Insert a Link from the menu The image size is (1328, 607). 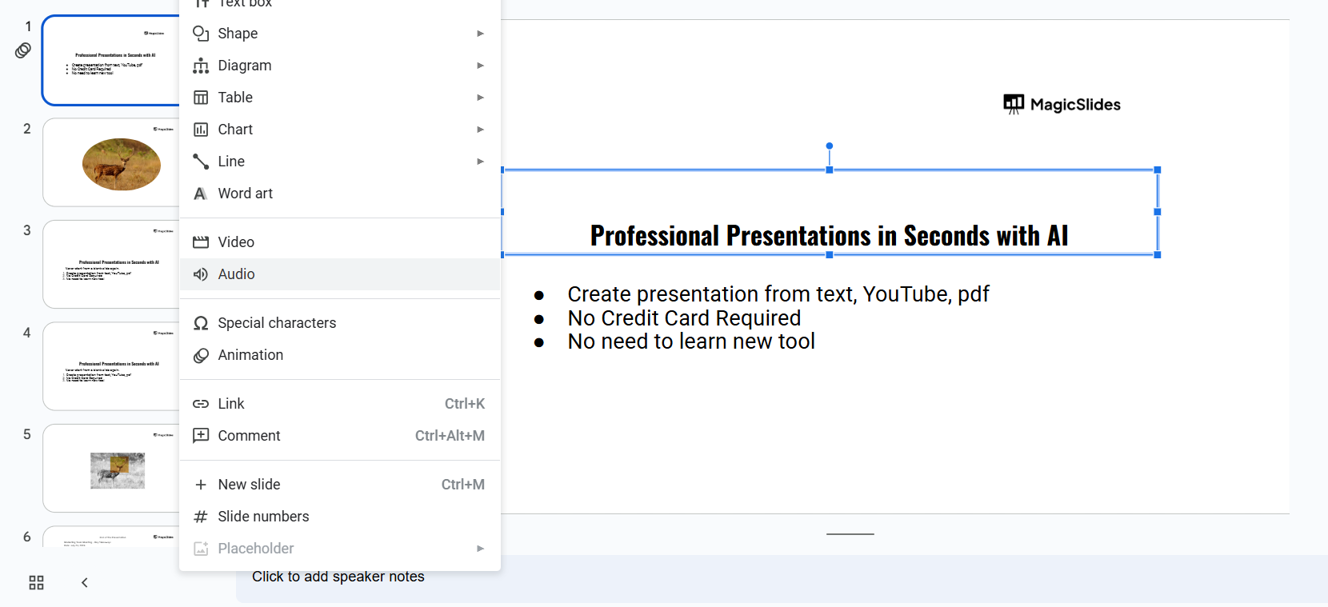(231, 404)
